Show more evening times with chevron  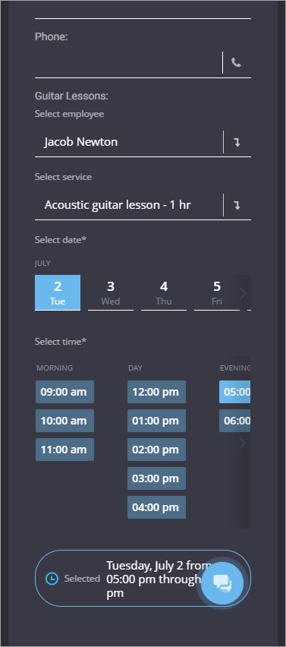coord(242,443)
